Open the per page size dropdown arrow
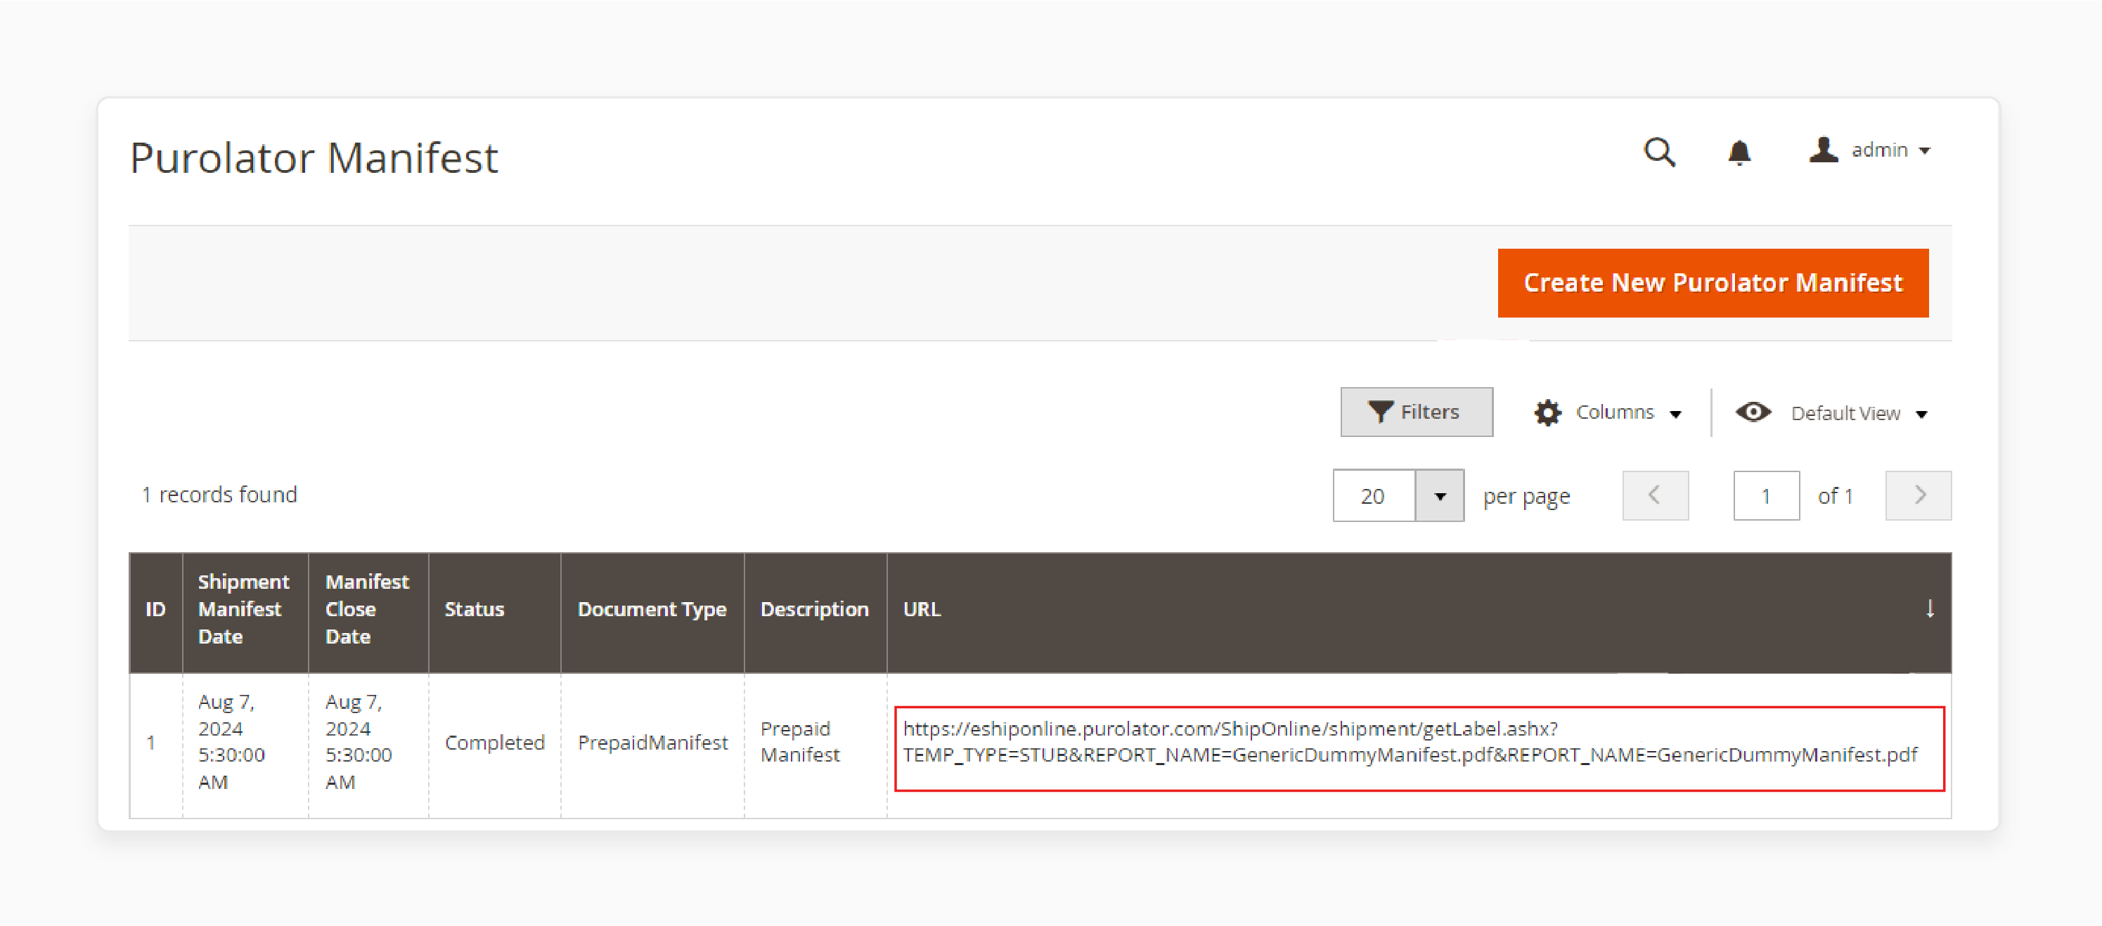This screenshot has height=926, width=2102. (1440, 495)
